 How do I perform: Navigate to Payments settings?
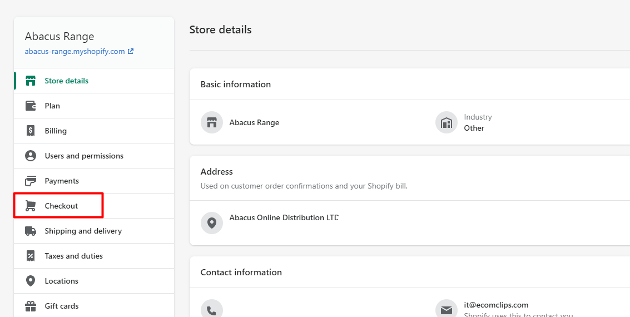94,181
